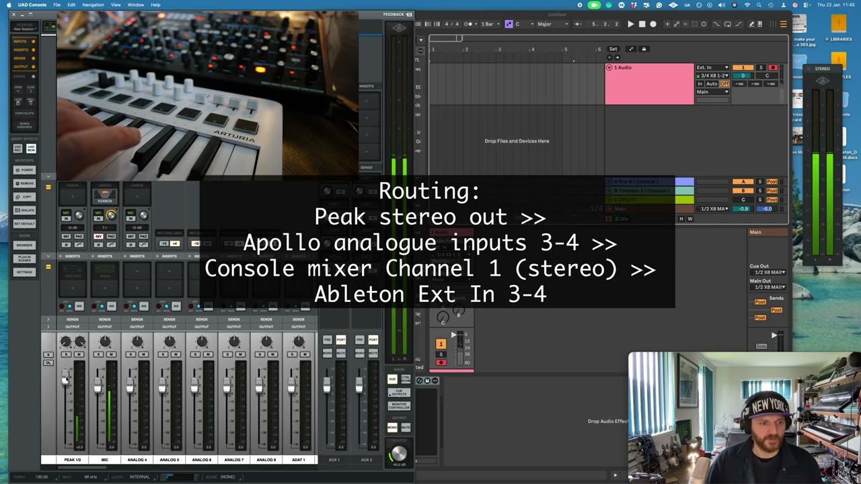This screenshot has height=484, width=861.
Task: Click the MONITOR CONTROLLER button
Action: [x=399, y=406]
